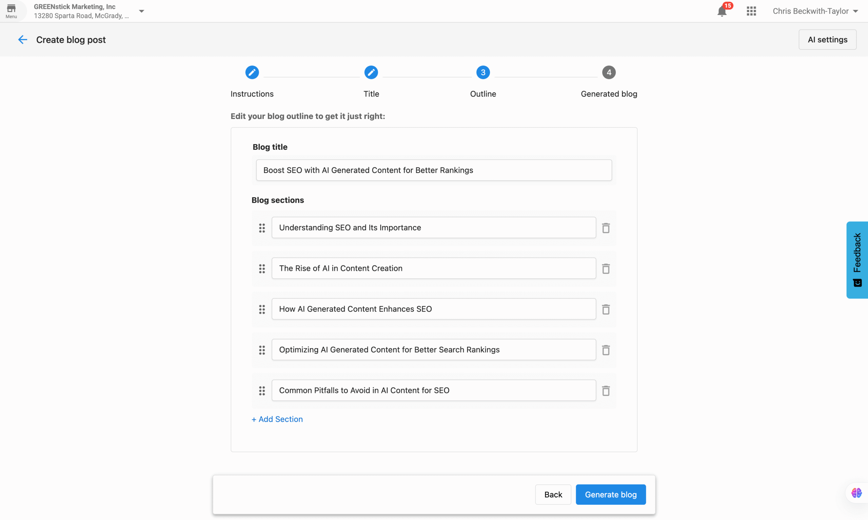Grab drag handle for Optimizing AI Generated Content
The width and height of the screenshot is (868, 520).
point(262,350)
